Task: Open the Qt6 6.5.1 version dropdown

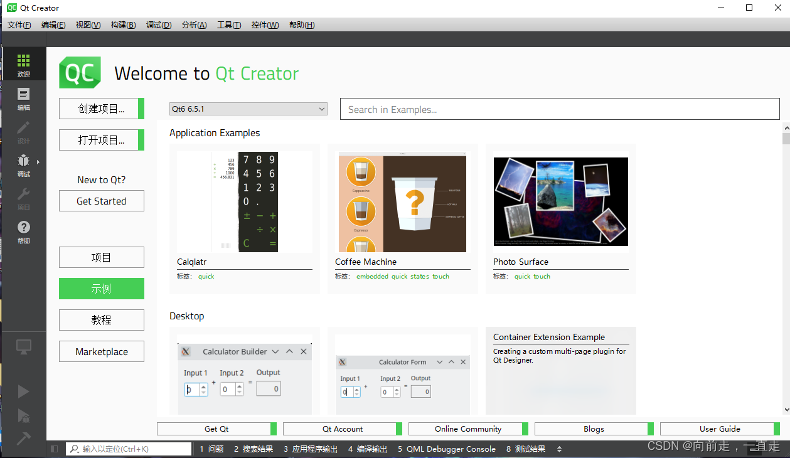Action: pyautogui.click(x=248, y=109)
